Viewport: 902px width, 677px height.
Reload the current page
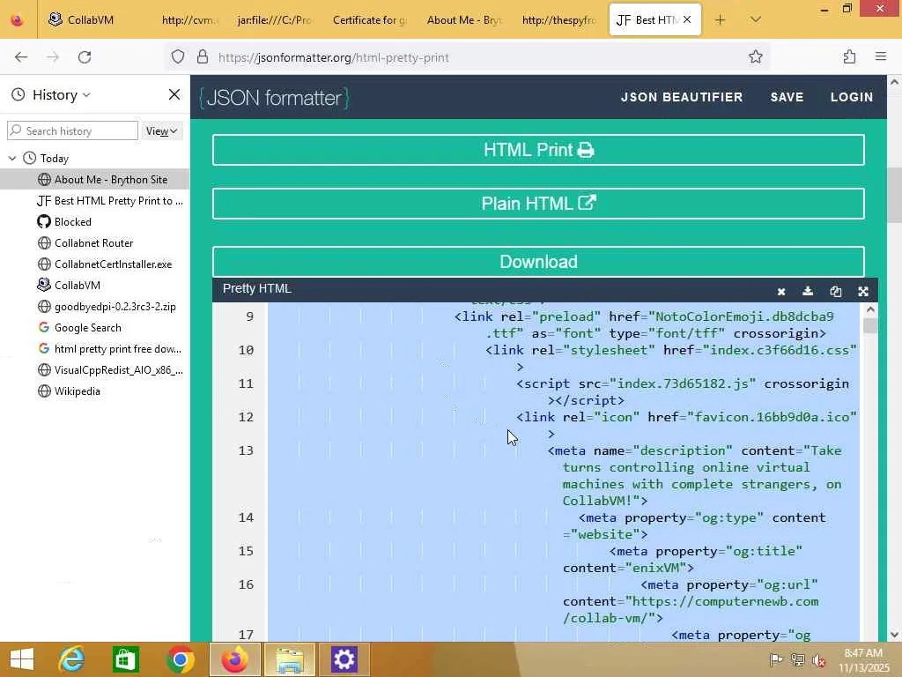click(x=85, y=57)
